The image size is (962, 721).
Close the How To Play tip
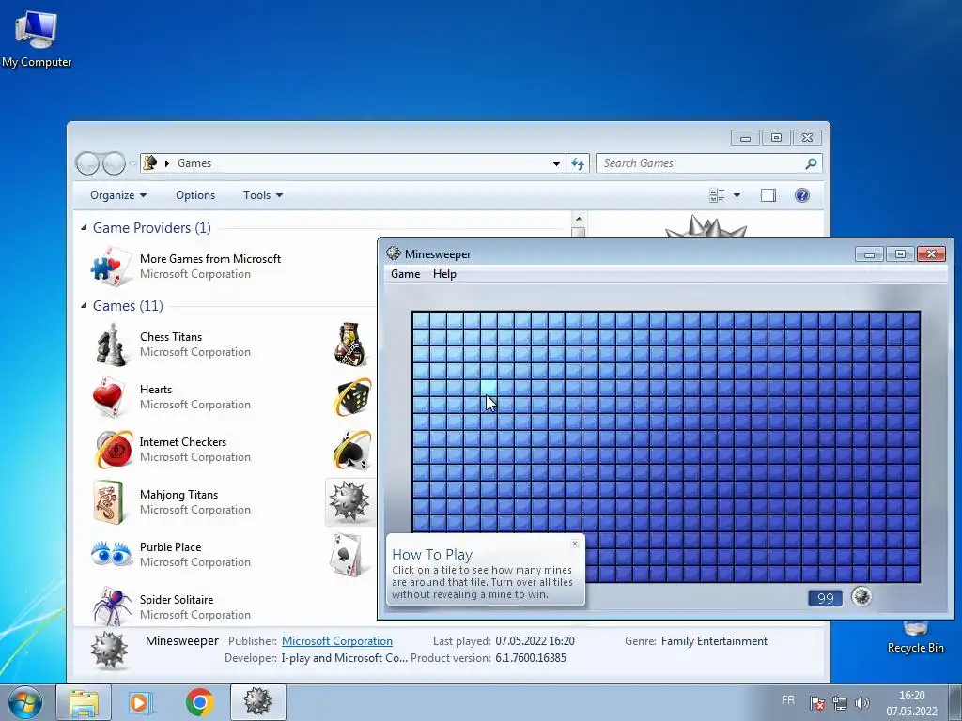pos(575,544)
